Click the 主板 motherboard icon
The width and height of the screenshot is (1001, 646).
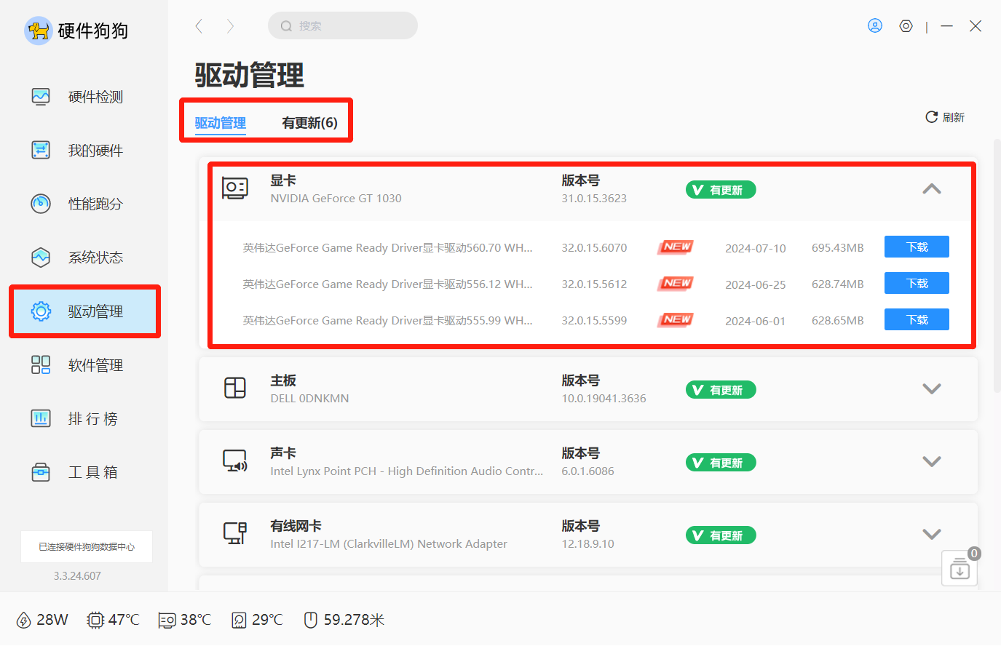(x=235, y=388)
